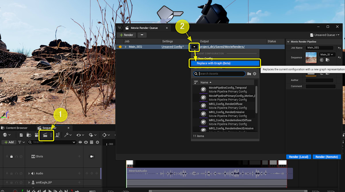Sort by the Name column header
The image size is (345, 192).
pos(227,82)
